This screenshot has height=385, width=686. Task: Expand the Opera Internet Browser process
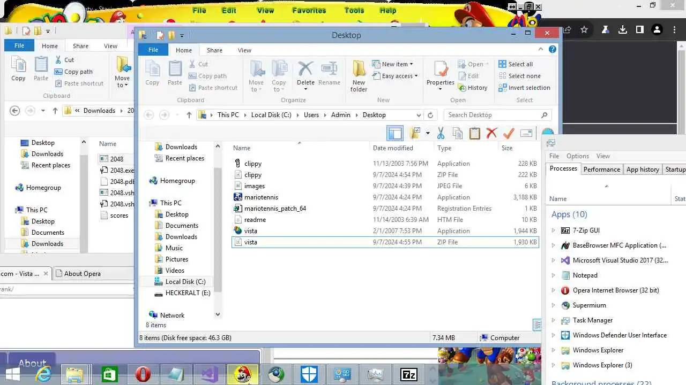554,290
